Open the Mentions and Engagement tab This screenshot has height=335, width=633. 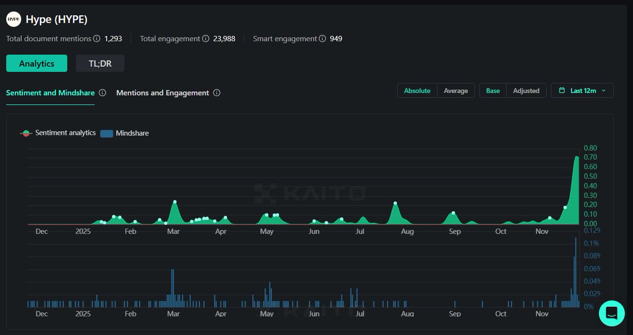162,93
